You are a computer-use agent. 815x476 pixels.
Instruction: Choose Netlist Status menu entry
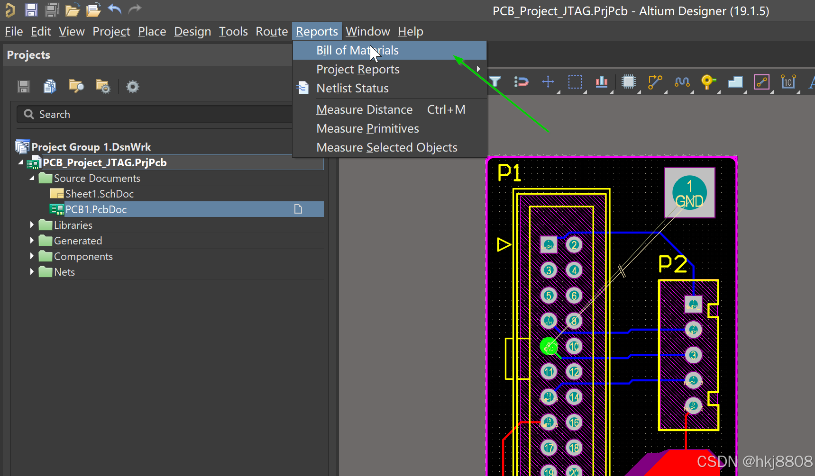click(390, 88)
